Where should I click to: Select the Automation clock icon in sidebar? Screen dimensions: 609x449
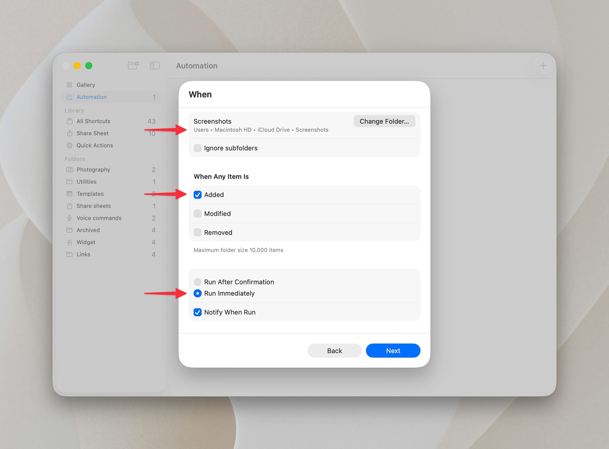pos(69,97)
